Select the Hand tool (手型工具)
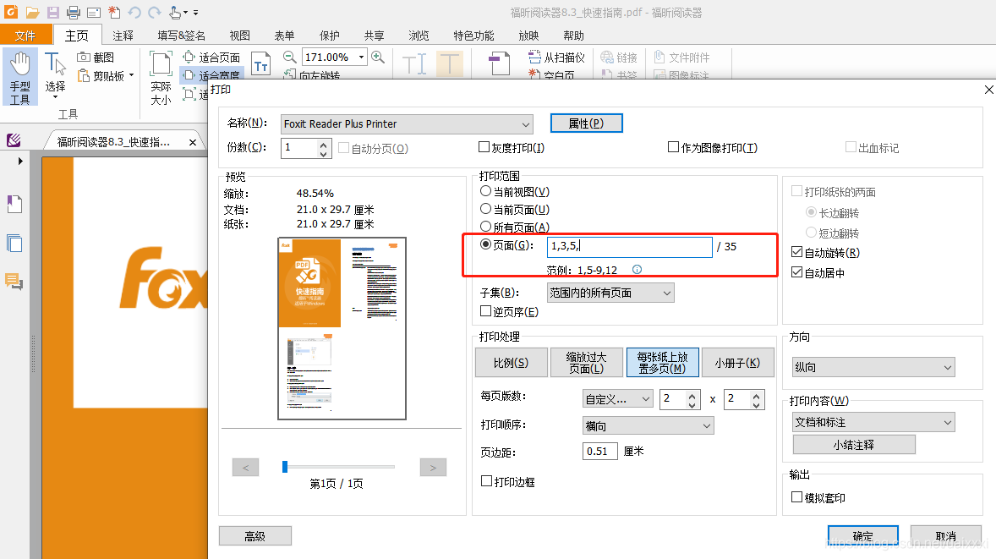Image resolution: width=996 pixels, height=559 pixels. click(20, 78)
